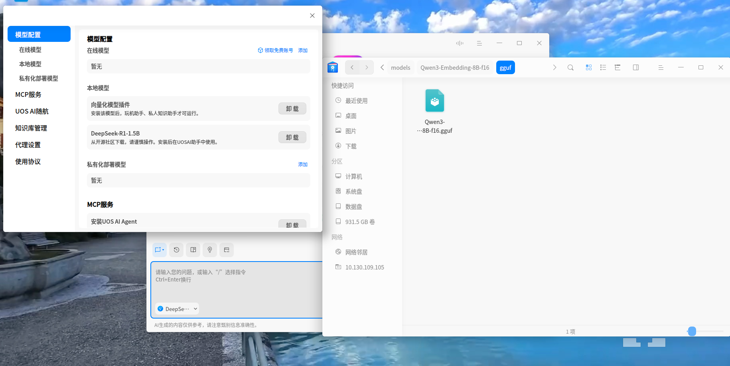Open search in the file manager

point(570,67)
